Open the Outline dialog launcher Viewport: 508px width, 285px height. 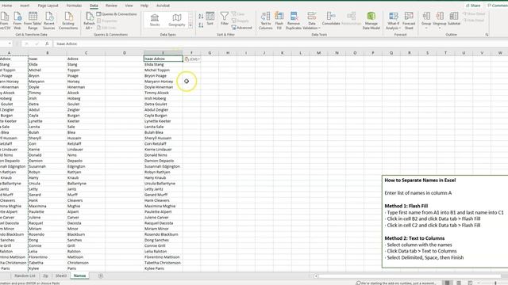487,35
